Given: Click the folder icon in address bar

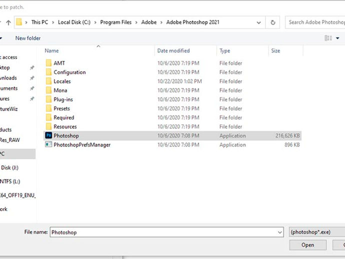Looking at the screenshot, I should [x=19, y=22].
